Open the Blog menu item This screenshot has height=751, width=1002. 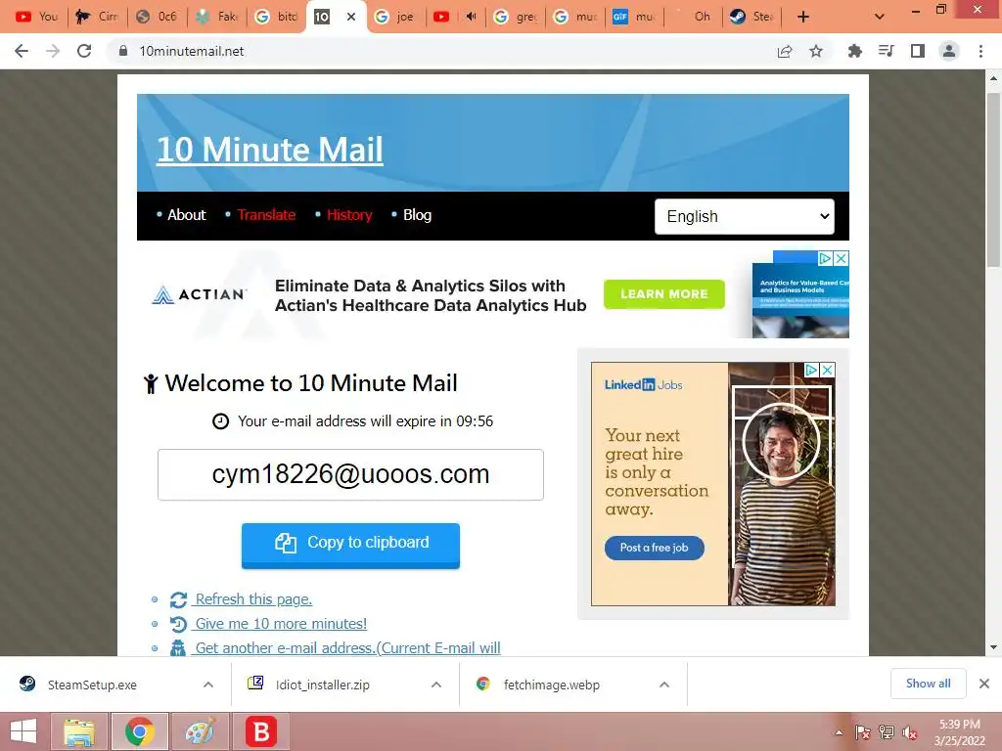coord(417,215)
